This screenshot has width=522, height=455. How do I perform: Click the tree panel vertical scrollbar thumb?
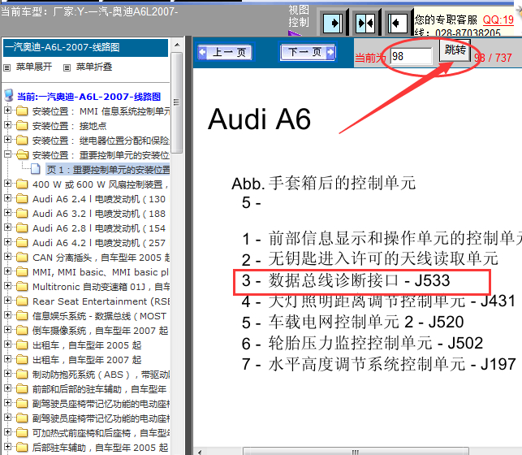[x=177, y=102]
